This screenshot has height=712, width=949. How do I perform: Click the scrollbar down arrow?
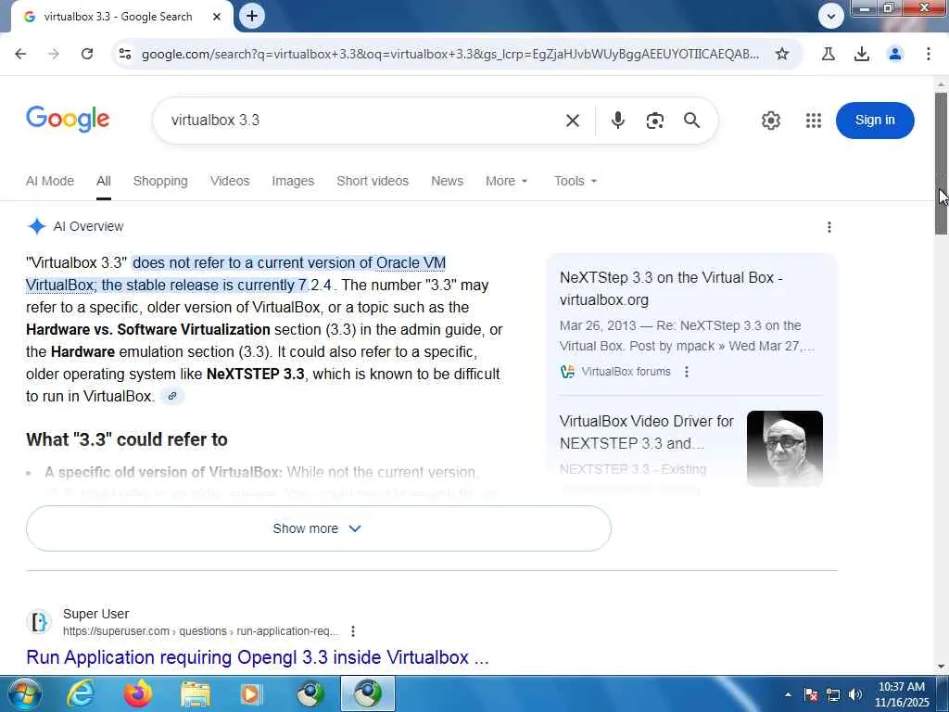tap(942, 667)
